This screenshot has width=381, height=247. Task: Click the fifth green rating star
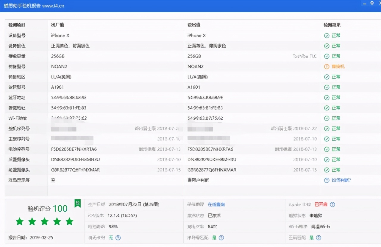(70, 221)
